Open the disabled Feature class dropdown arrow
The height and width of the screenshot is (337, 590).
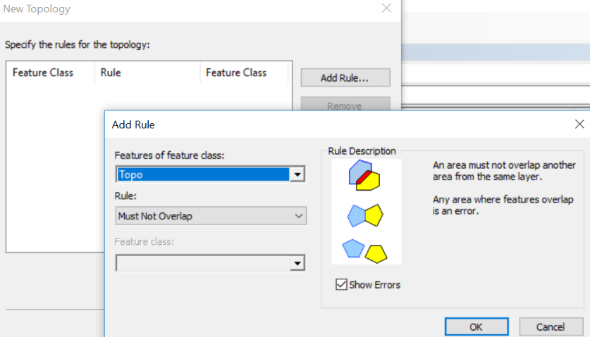pyautogui.click(x=297, y=263)
